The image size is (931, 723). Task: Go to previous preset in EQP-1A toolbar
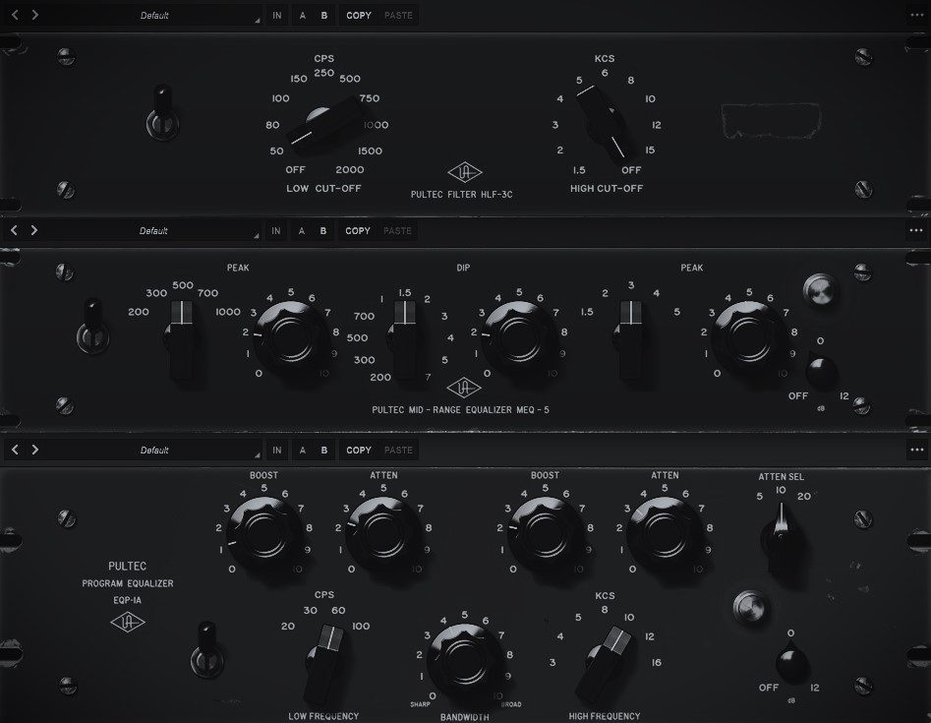[x=15, y=450]
